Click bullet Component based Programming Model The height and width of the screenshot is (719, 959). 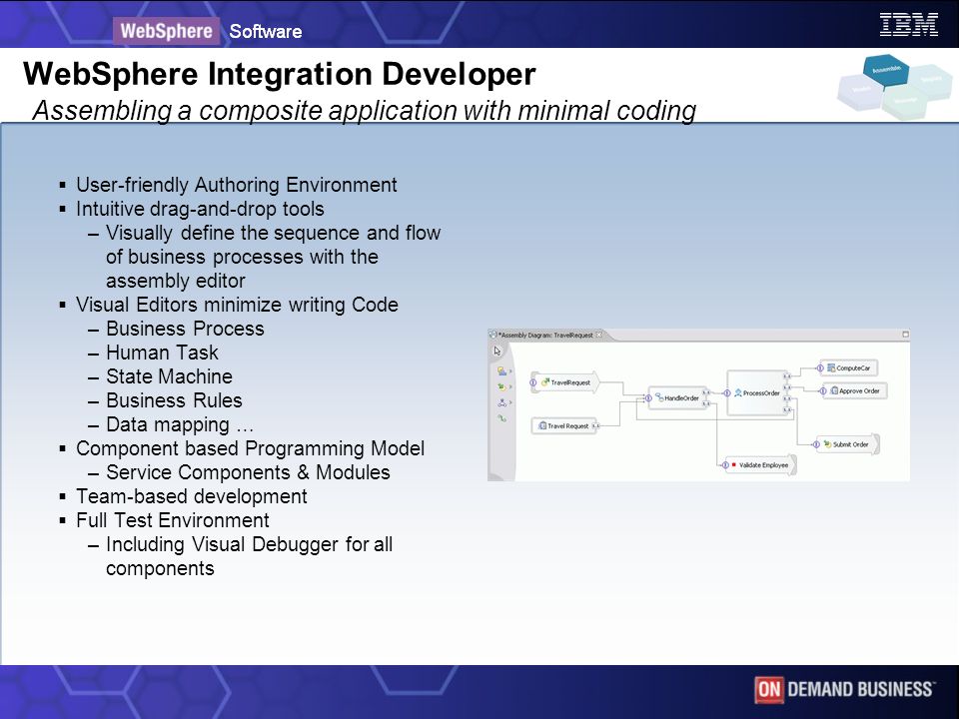[250, 448]
